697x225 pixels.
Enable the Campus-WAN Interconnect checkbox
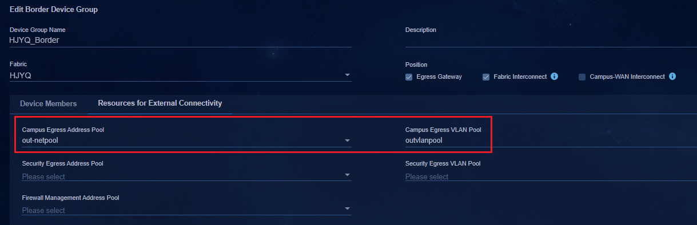pyautogui.click(x=582, y=77)
